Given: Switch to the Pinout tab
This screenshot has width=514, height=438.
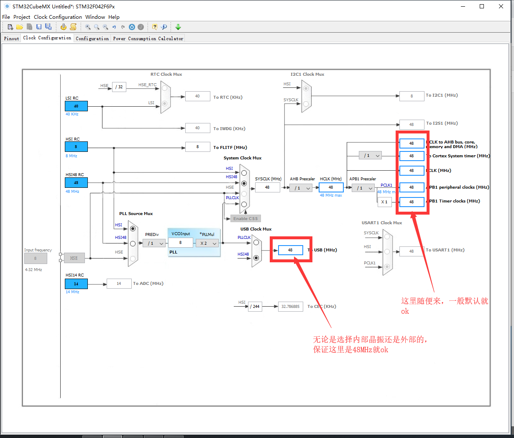Looking at the screenshot, I should coord(11,38).
